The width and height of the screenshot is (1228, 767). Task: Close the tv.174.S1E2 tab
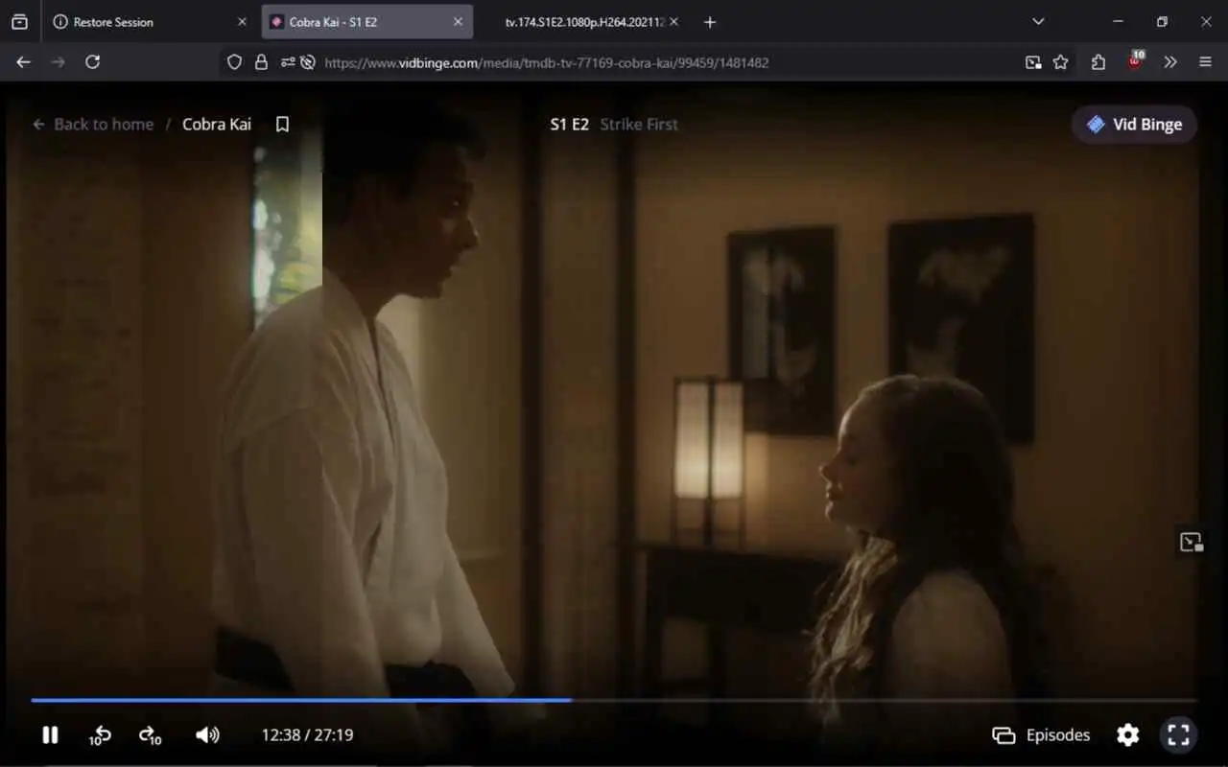pos(673,22)
